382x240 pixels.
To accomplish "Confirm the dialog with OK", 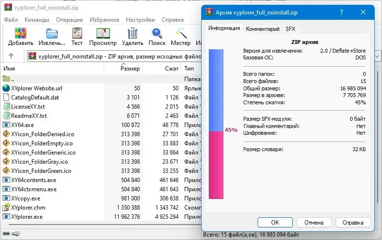I will [x=275, y=223].
